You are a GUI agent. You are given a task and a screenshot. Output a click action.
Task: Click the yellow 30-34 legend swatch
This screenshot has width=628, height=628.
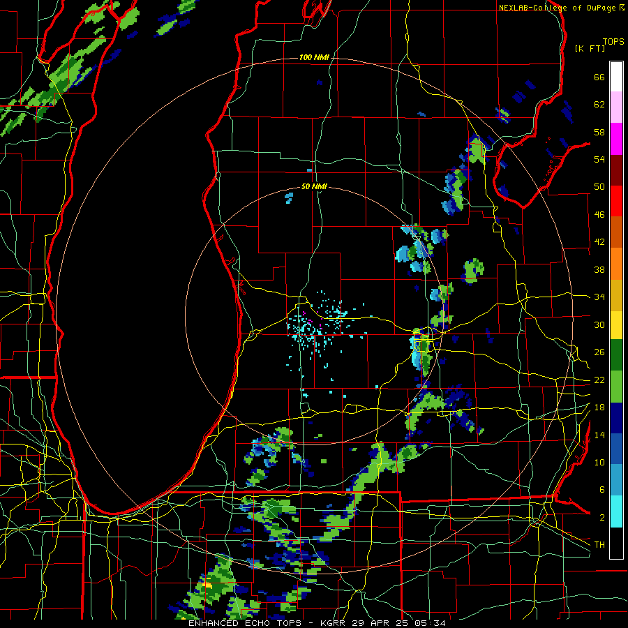(616, 324)
